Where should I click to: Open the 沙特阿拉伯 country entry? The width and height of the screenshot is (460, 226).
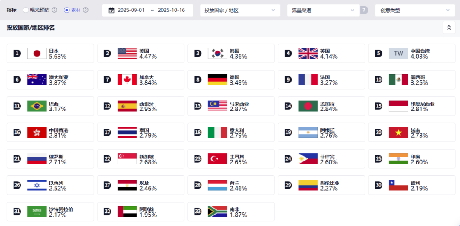point(50,212)
